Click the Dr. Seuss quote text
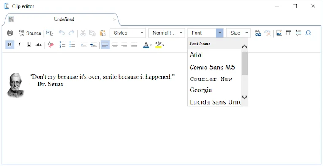This screenshot has width=323, height=166. tap(102, 77)
